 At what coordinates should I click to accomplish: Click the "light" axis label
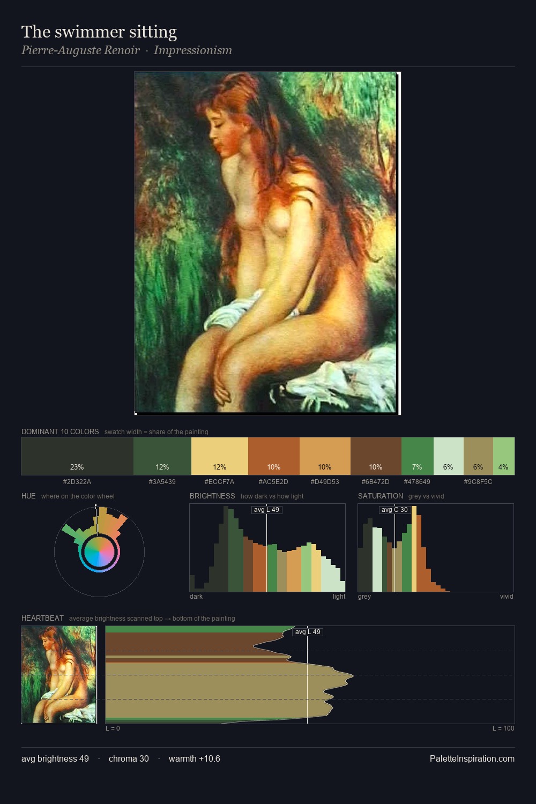pyautogui.click(x=339, y=596)
